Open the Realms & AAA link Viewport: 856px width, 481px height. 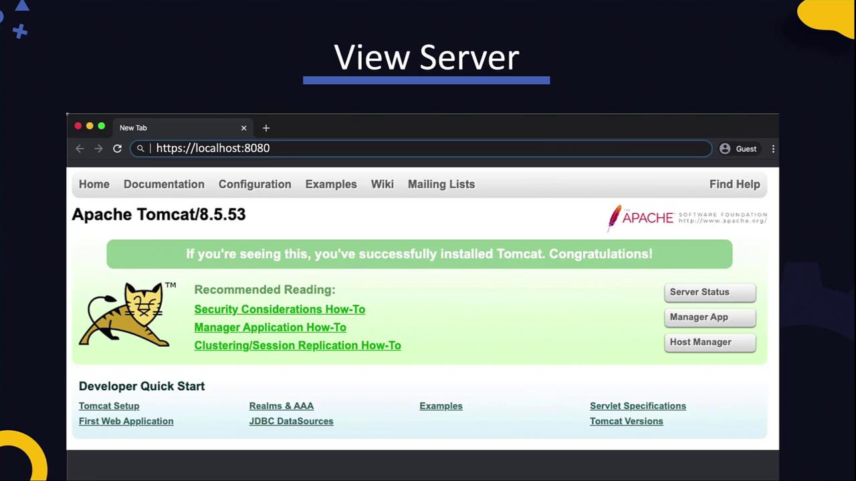click(282, 406)
